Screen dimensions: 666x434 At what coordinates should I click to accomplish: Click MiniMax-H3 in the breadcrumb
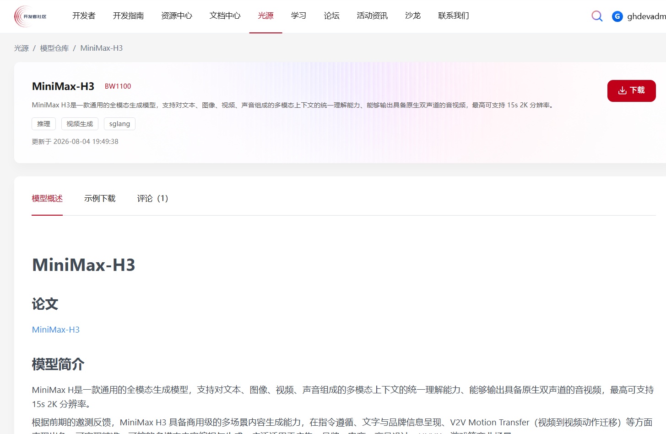(x=102, y=48)
